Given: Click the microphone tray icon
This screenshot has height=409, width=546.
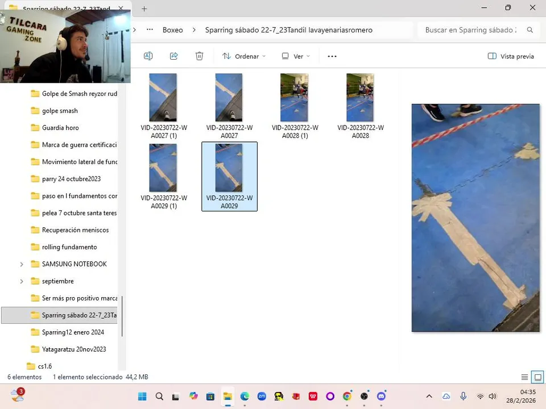Looking at the screenshot, I should (463, 396).
